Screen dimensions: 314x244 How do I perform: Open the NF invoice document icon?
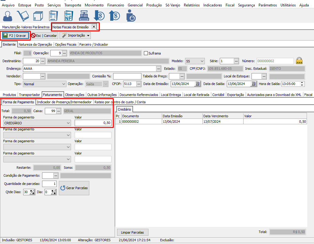(x=68, y=16)
